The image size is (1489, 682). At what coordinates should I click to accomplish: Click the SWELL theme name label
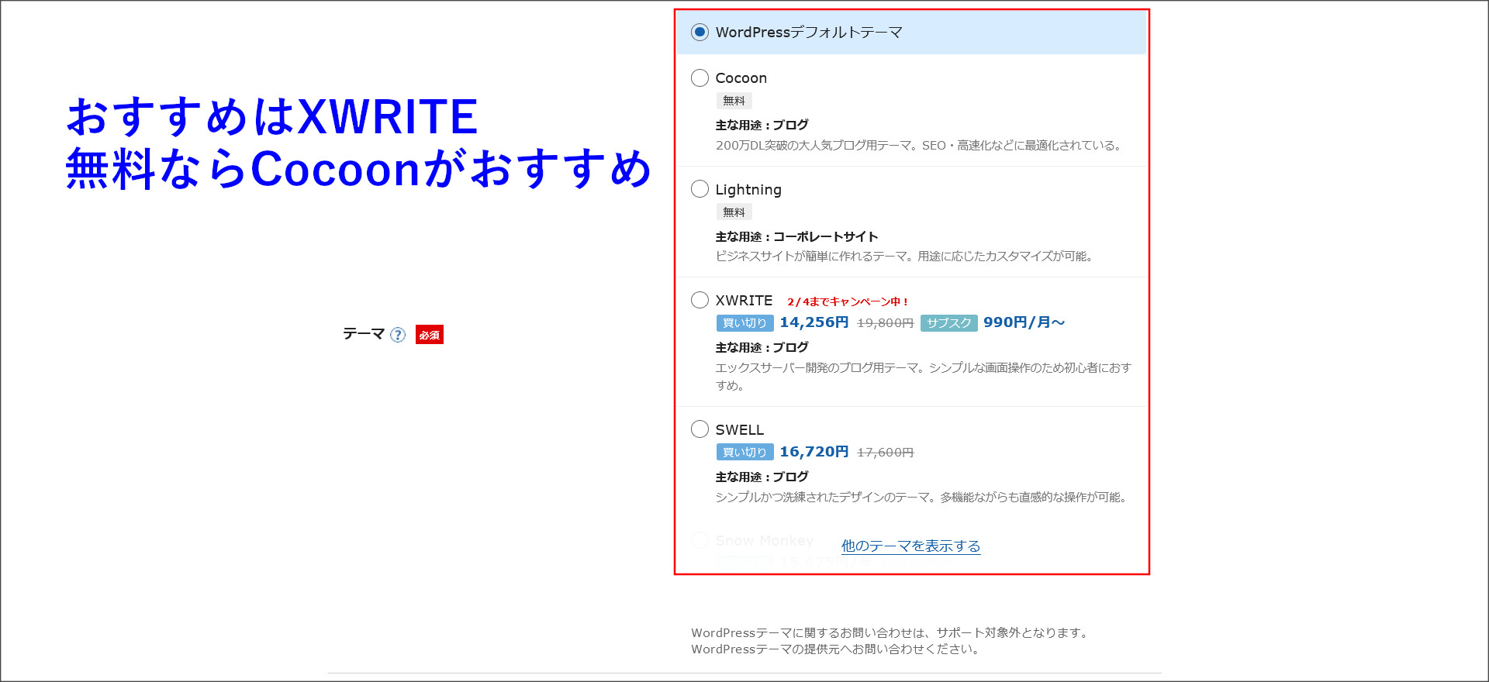click(x=739, y=430)
